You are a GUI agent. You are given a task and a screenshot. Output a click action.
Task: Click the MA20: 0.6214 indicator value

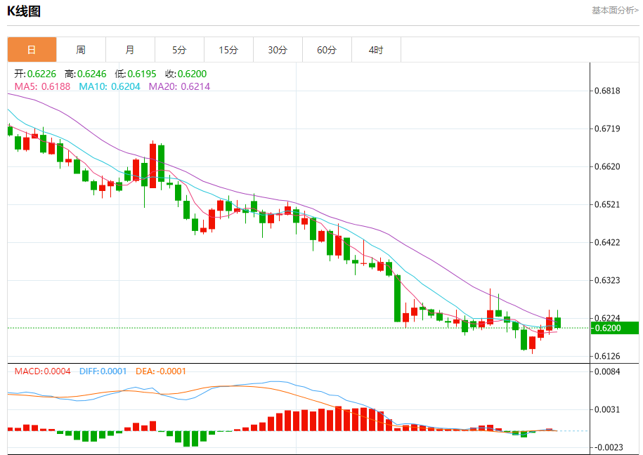[179, 86]
